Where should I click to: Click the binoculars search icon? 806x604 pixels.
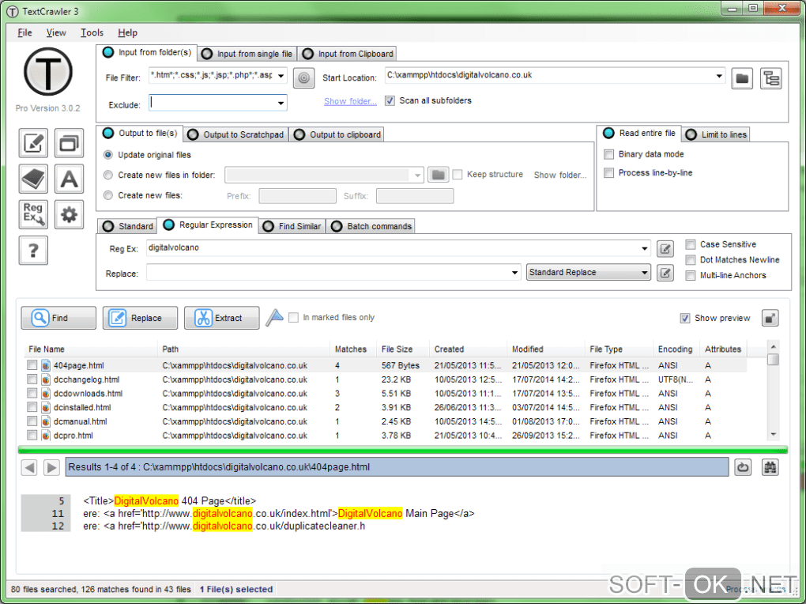point(770,468)
